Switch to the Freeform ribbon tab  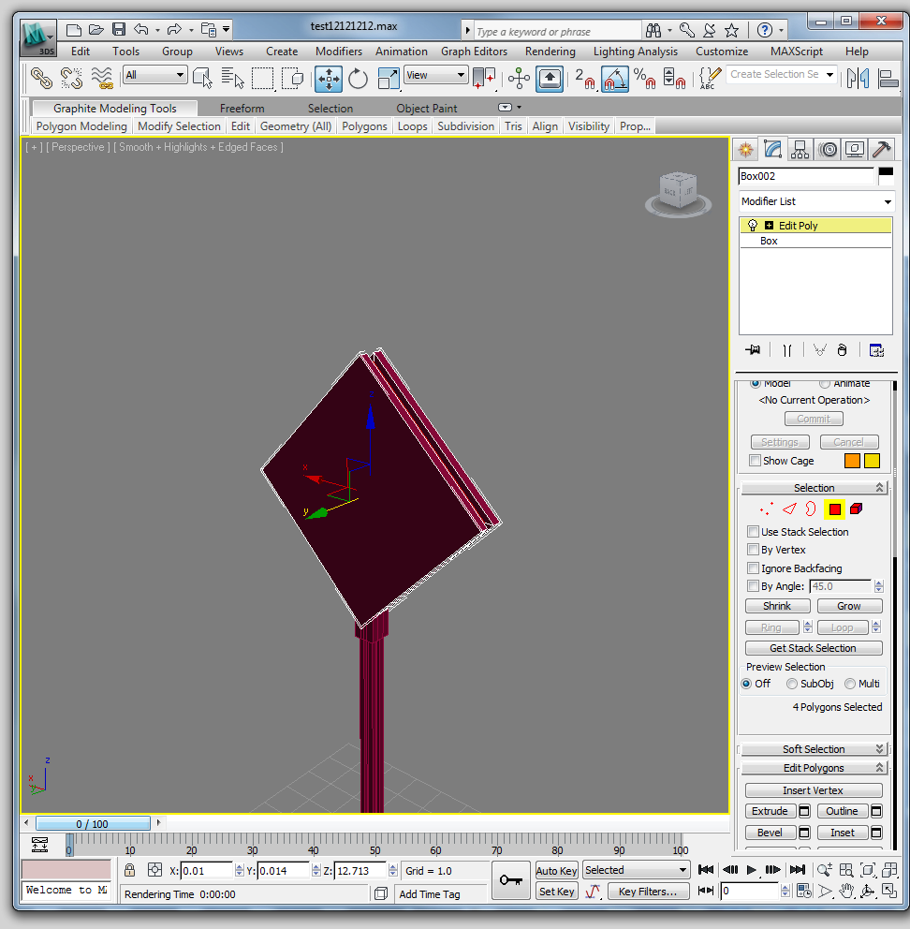click(x=242, y=109)
